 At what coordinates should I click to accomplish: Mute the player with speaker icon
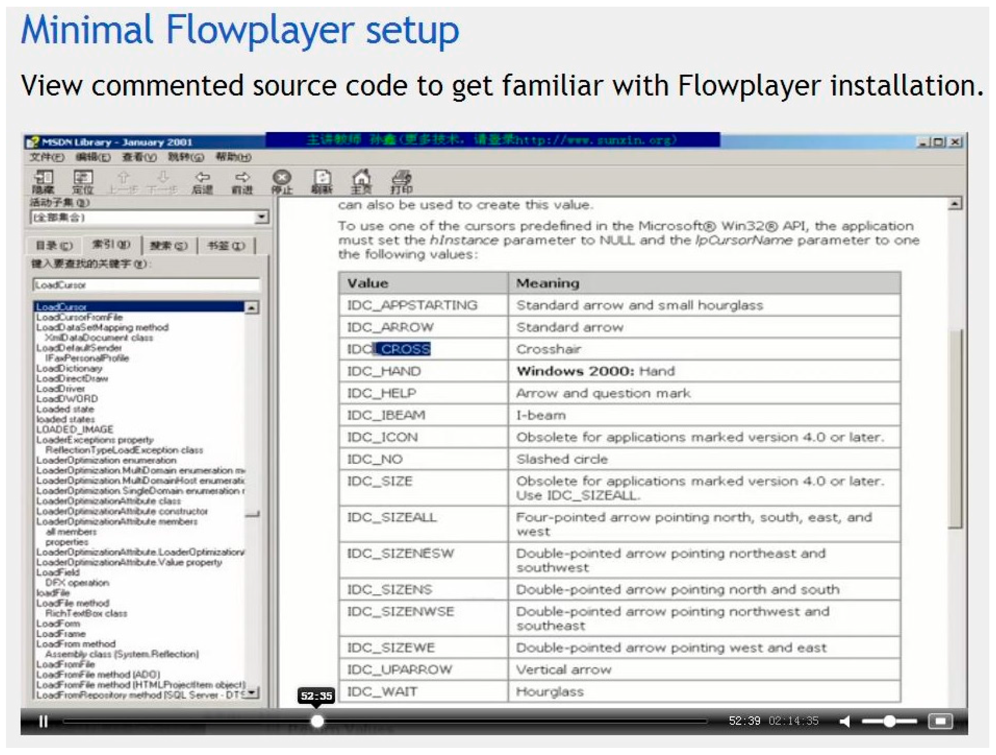[x=845, y=721]
